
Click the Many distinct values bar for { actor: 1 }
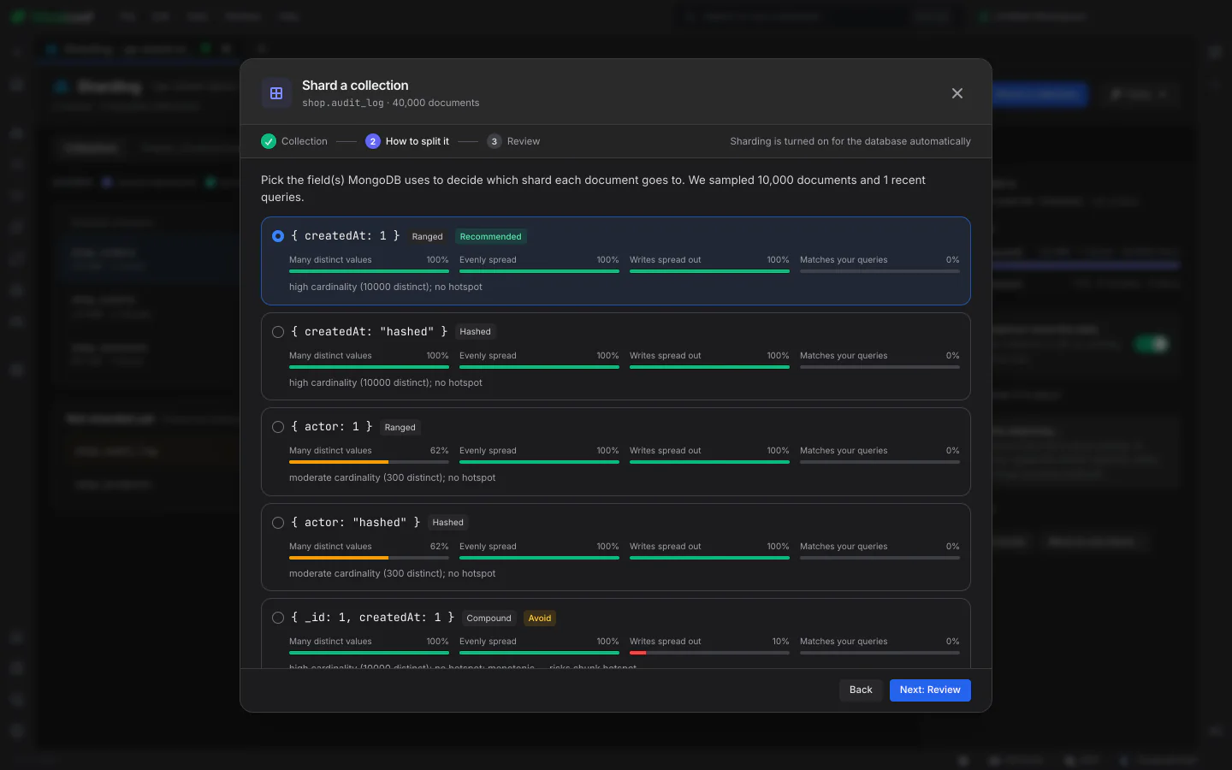pyautogui.click(x=369, y=462)
